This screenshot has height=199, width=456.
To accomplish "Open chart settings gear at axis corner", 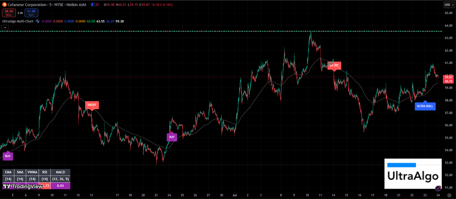I will (449, 195).
